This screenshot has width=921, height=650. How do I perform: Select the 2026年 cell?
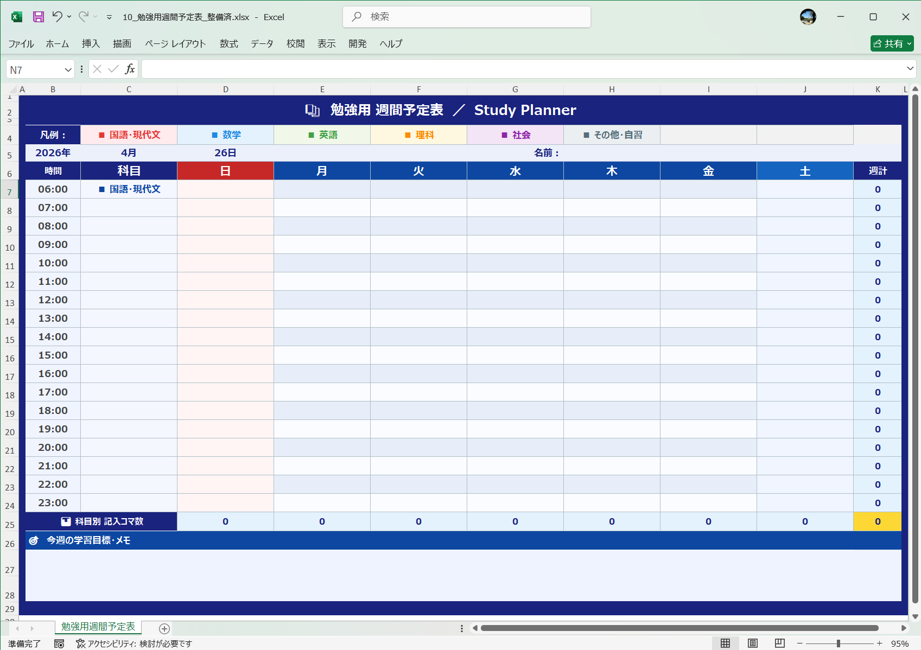click(53, 153)
